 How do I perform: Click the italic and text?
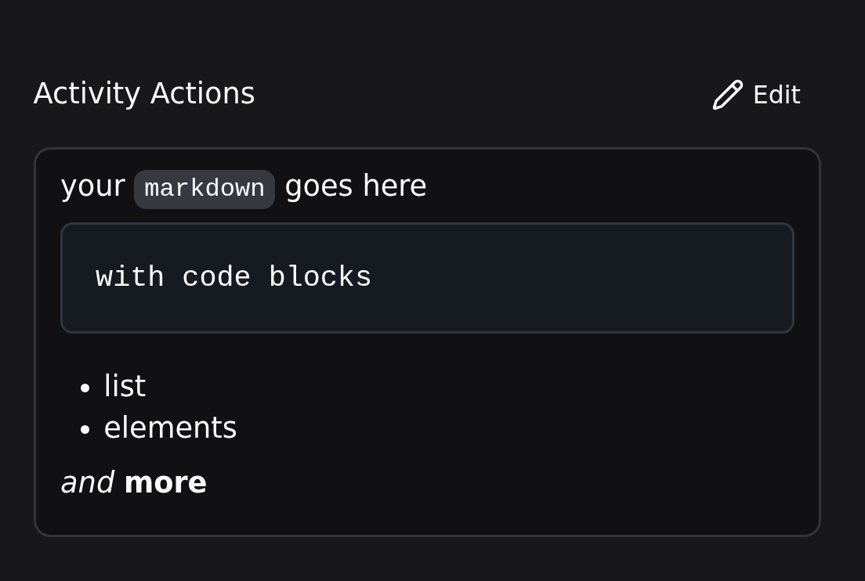88,482
